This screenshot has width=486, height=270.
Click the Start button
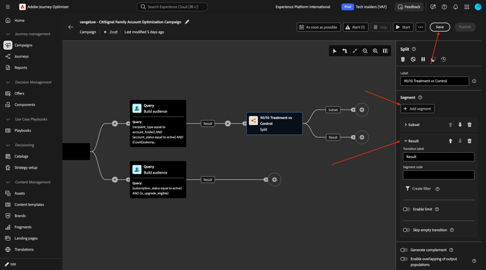pos(403,27)
